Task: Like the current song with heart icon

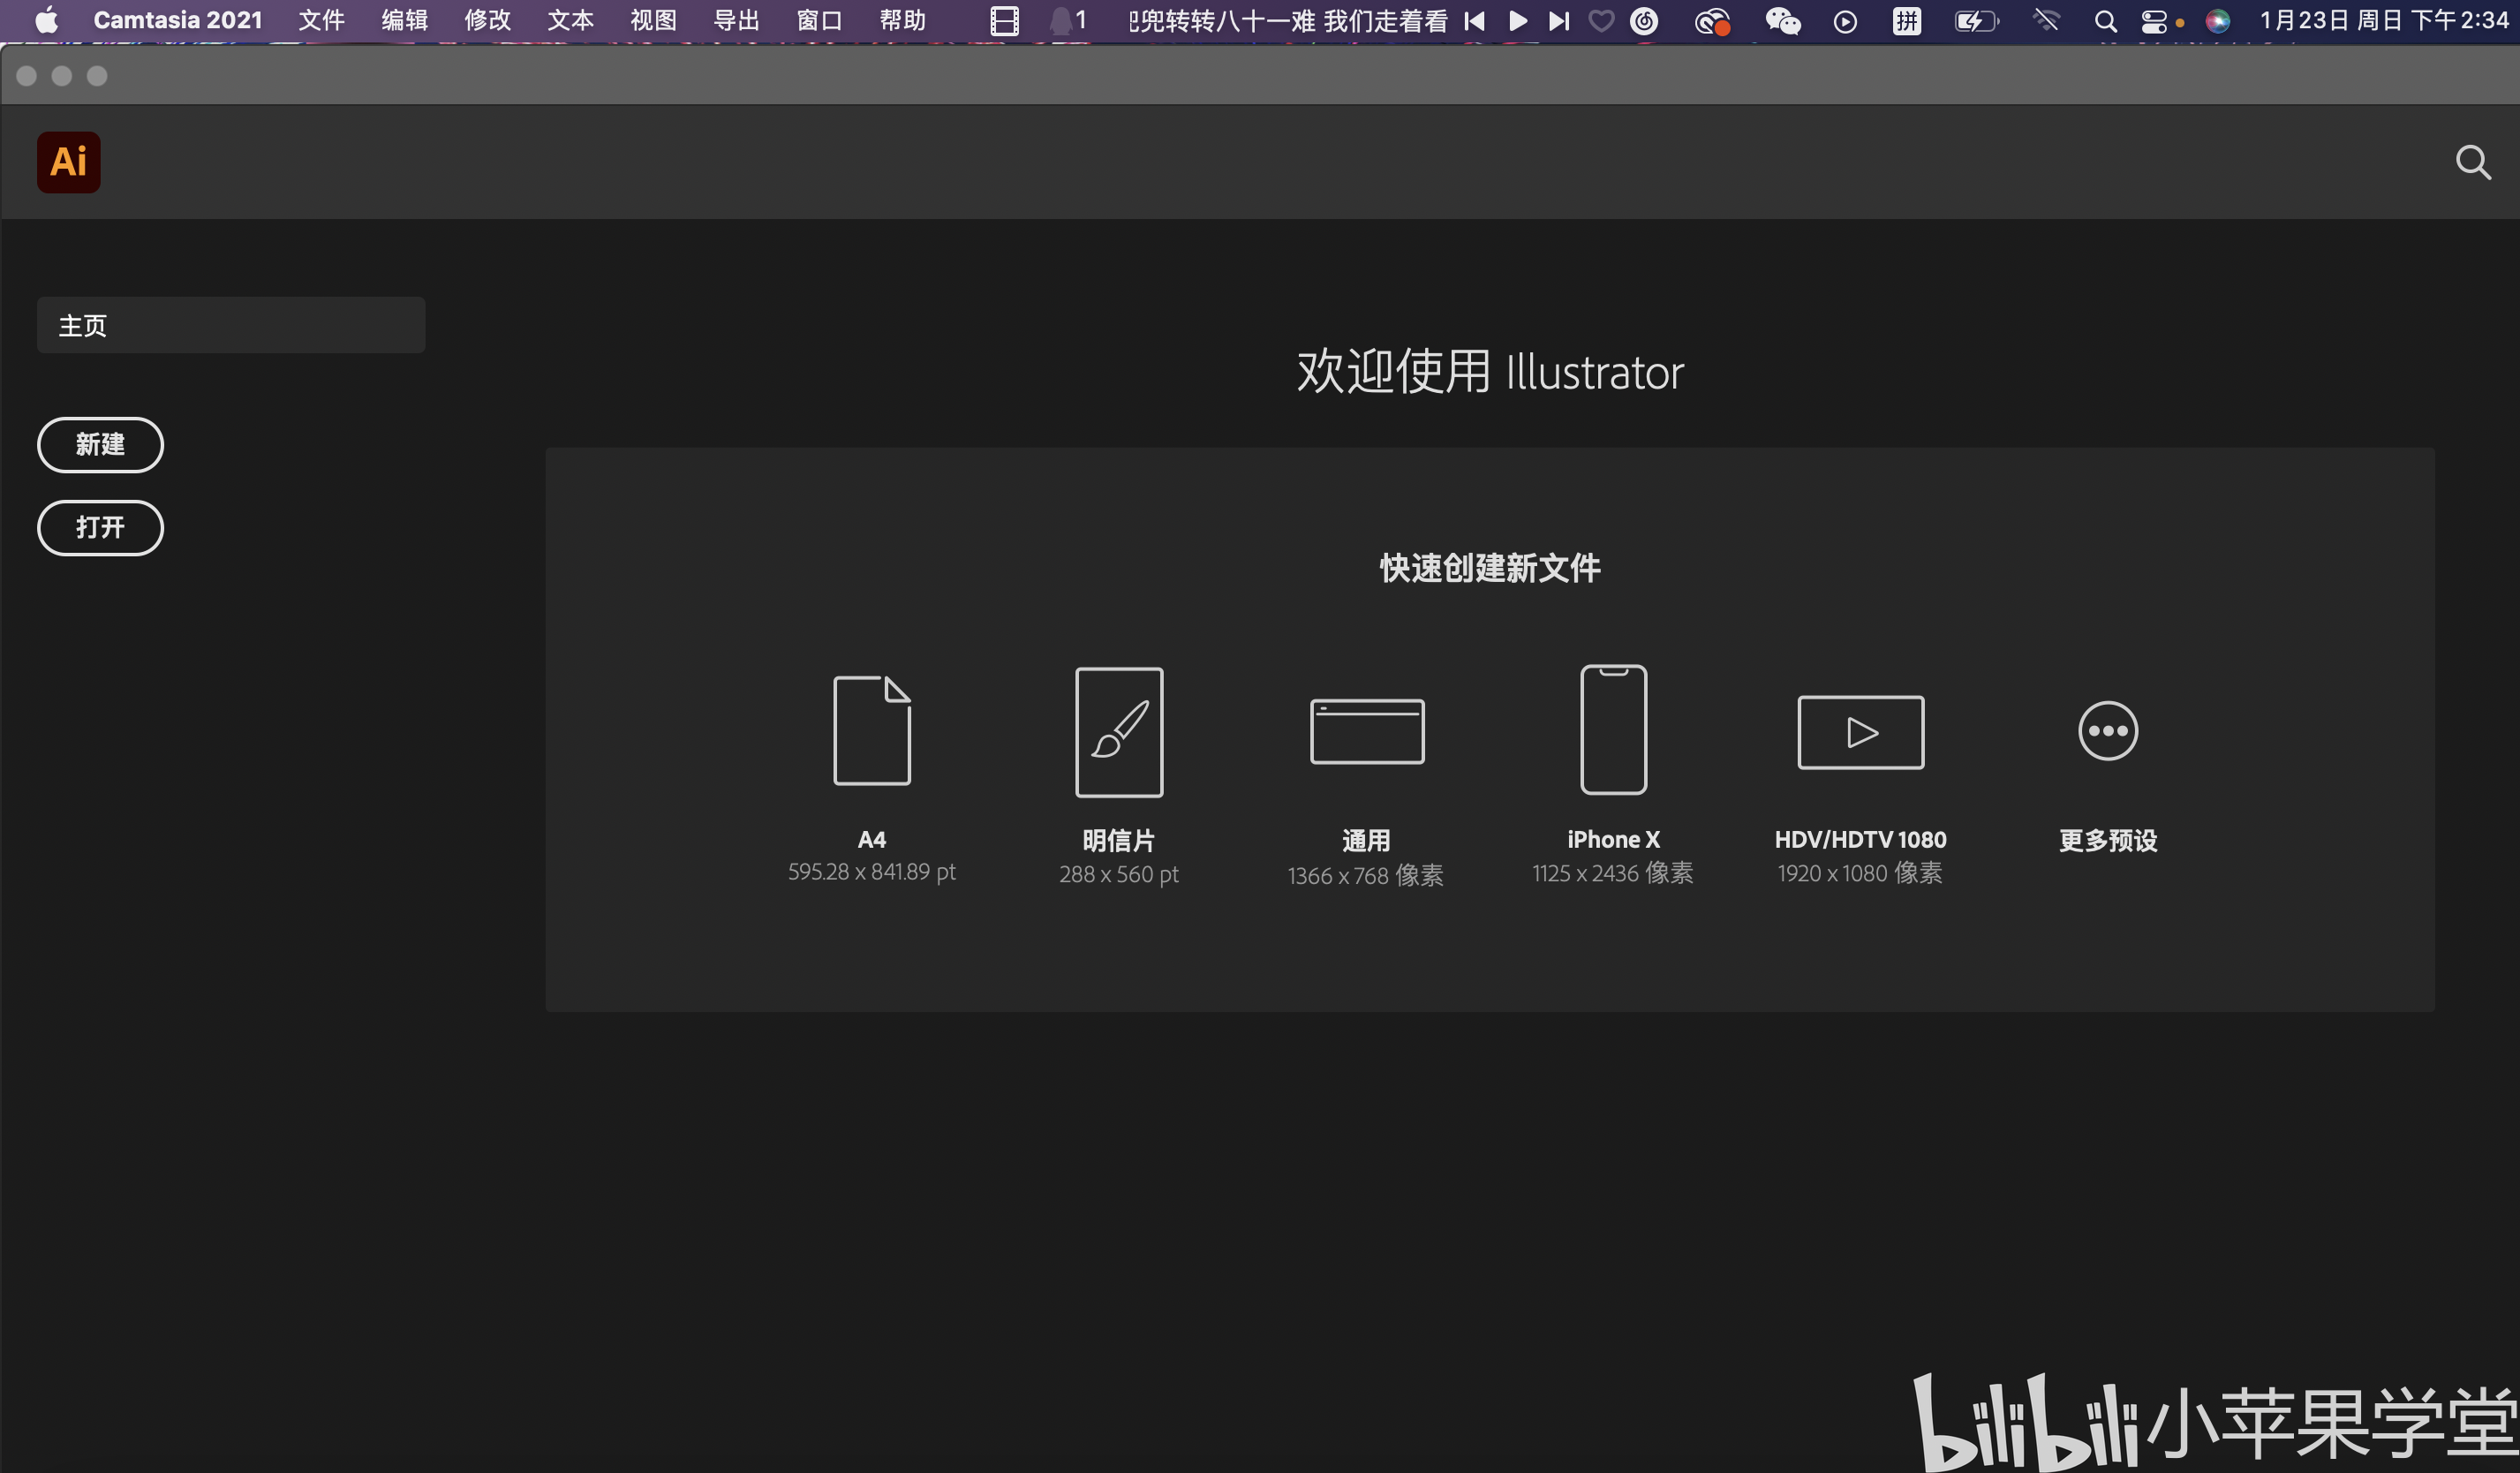Action: pos(1601,21)
